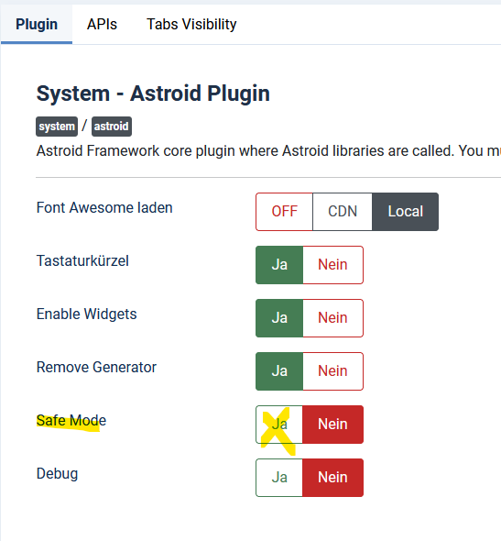Viewport: 501px width, 541px height.
Task: Switch to the APIs tab
Action: point(102,25)
